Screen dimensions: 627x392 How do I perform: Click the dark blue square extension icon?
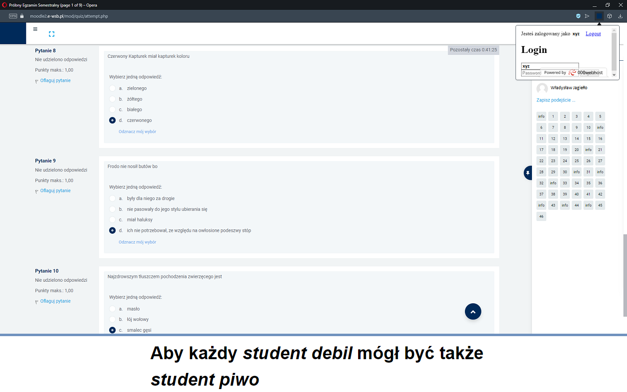click(x=599, y=16)
